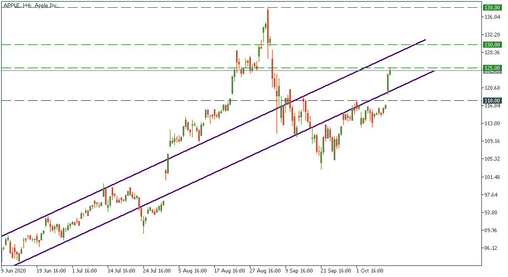Click the 105.32 price axis value
508x277 pixels.
tap(492, 159)
